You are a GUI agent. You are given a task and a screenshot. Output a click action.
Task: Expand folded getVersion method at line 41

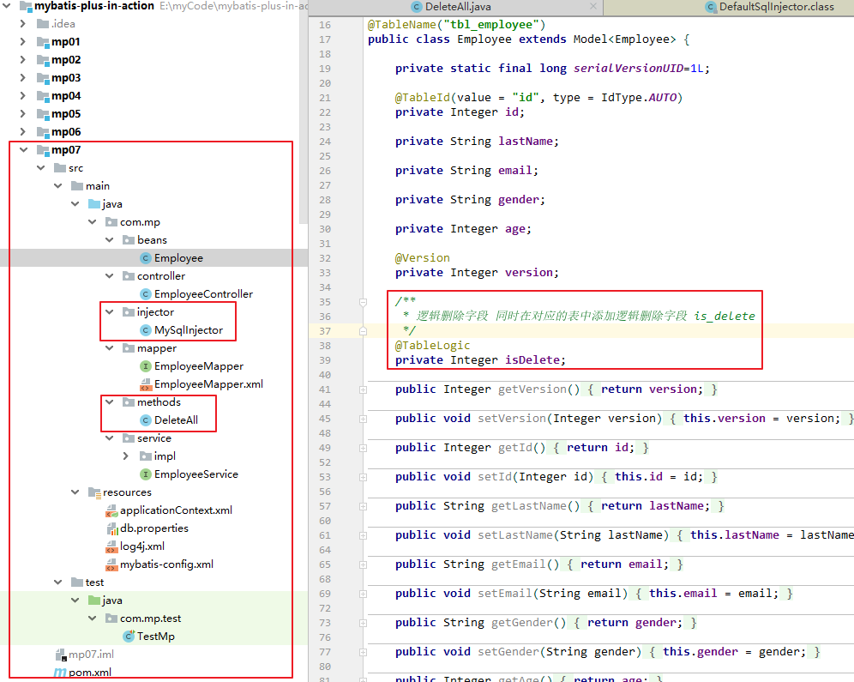(x=364, y=389)
